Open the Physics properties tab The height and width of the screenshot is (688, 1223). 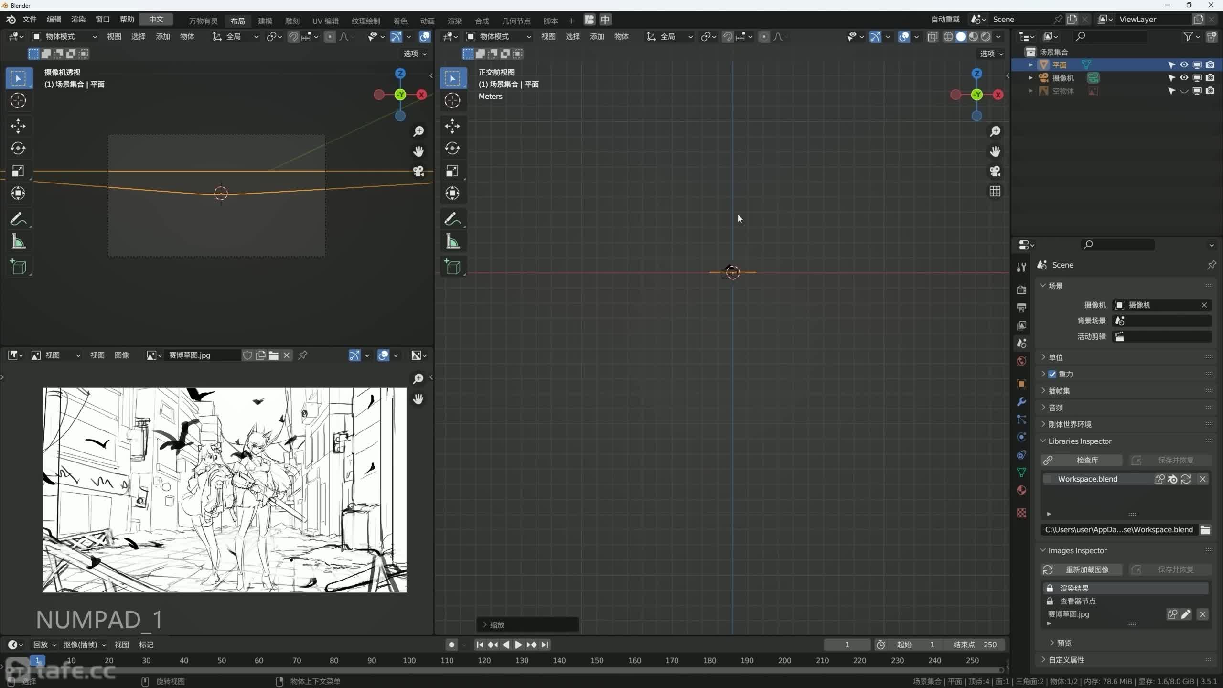[1021, 437]
